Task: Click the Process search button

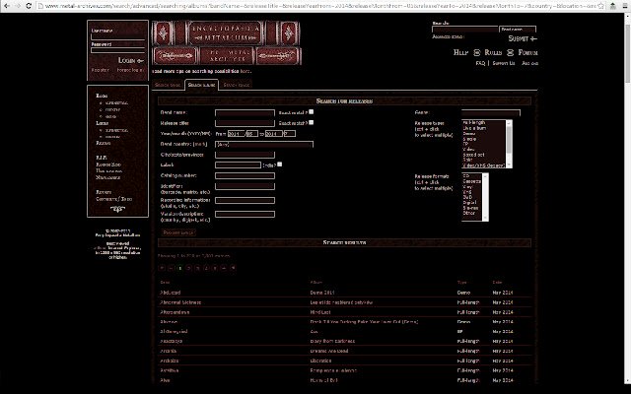Action: point(178,232)
